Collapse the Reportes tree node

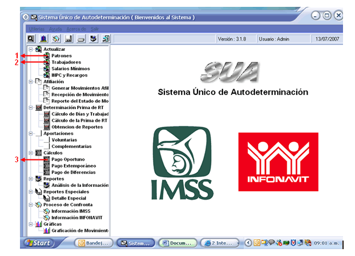(31, 179)
